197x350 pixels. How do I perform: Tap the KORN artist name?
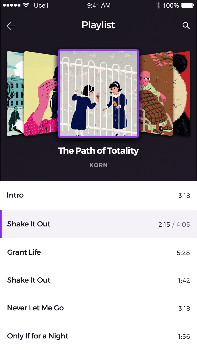[98, 165]
